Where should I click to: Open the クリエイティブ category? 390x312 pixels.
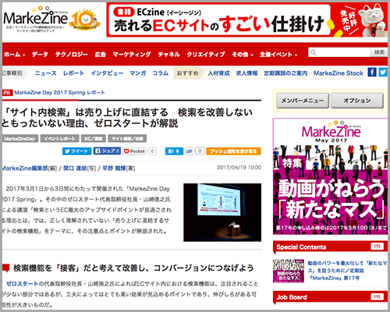tap(206, 55)
